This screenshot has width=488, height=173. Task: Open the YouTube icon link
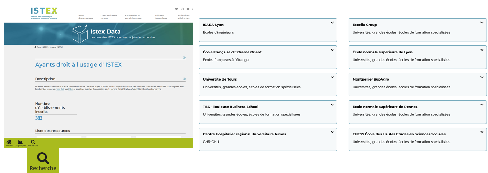click(x=188, y=9)
